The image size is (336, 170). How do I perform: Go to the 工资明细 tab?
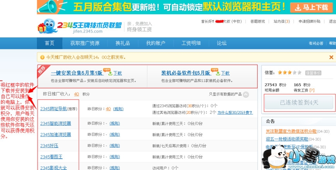[191, 43]
